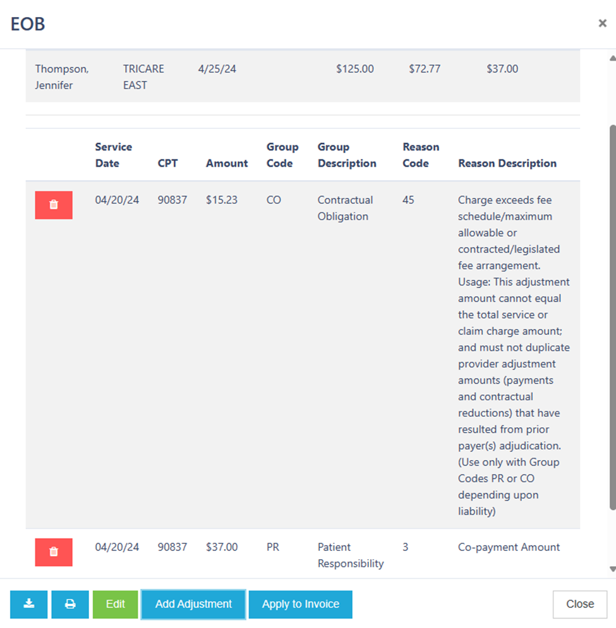This screenshot has width=616, height=628.
Task: Select the CPT column header
Action: click(x=167, y=163)
